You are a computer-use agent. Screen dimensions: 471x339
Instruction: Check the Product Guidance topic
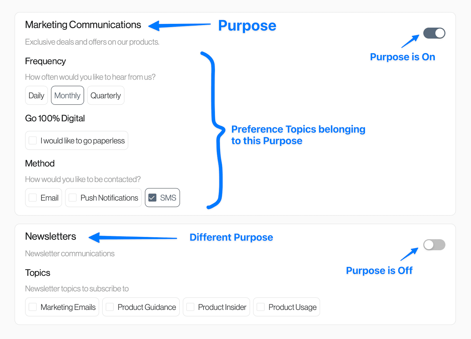click(x=110, y=307)
